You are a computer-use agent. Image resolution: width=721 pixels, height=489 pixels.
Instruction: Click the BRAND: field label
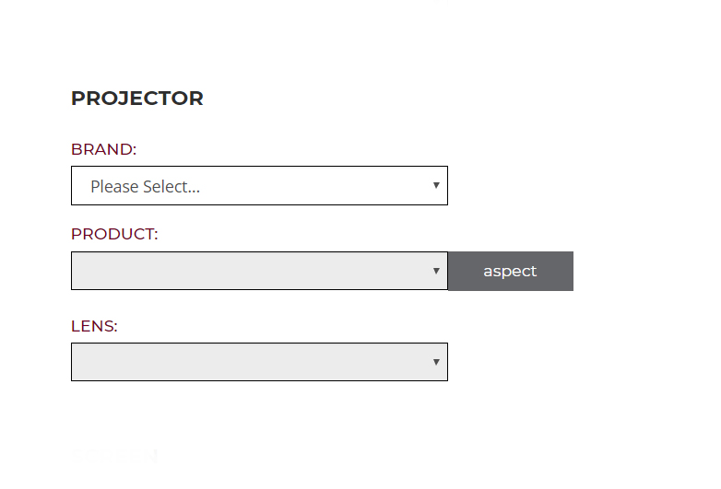[103, 149]
